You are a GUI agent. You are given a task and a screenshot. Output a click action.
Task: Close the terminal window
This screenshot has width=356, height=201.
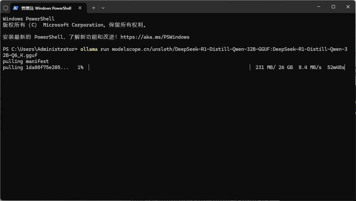[348, 7]
